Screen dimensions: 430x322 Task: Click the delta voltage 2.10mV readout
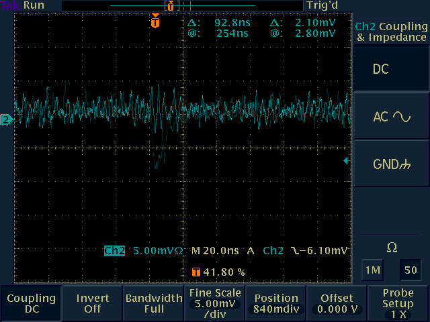(315, 22)
